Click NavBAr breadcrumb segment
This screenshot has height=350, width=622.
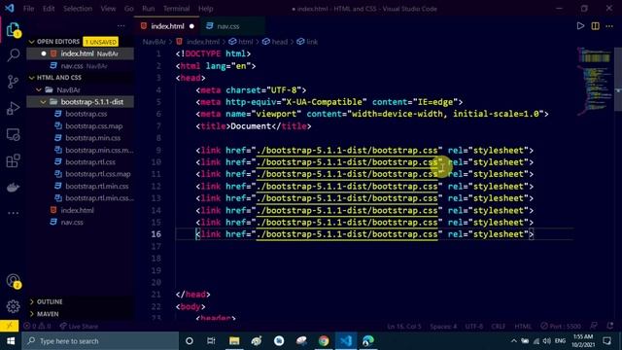click(154, 42)
